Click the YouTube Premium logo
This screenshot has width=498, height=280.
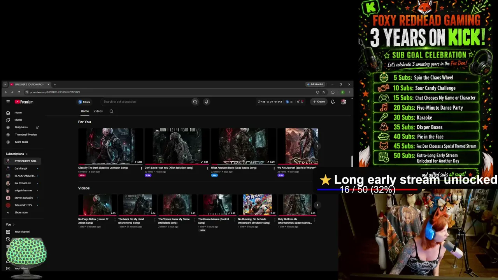[24, 102]
